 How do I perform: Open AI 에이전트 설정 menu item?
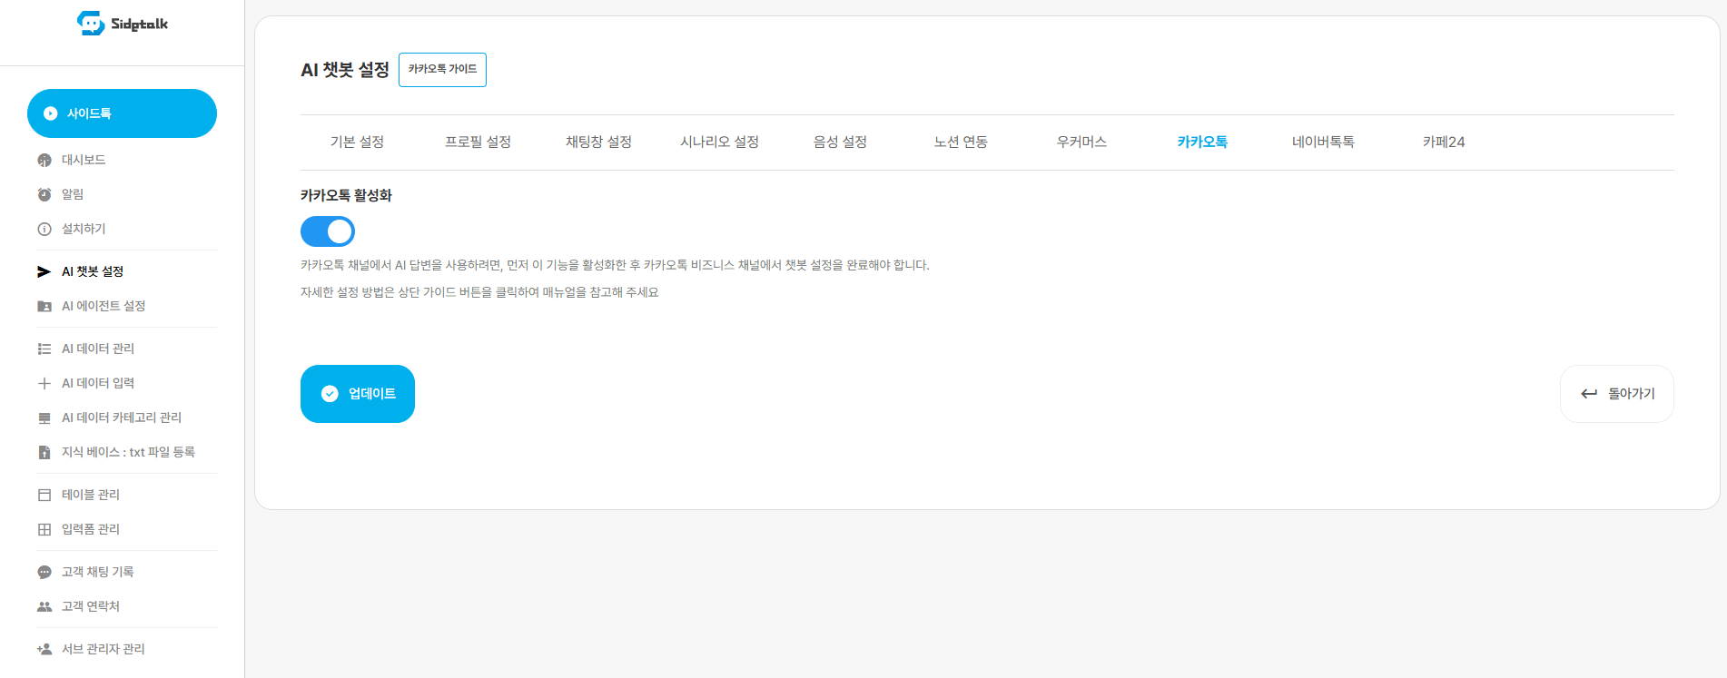coord(104,306)
